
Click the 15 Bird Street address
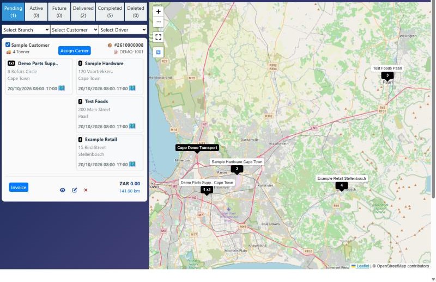tap(92, 147)
